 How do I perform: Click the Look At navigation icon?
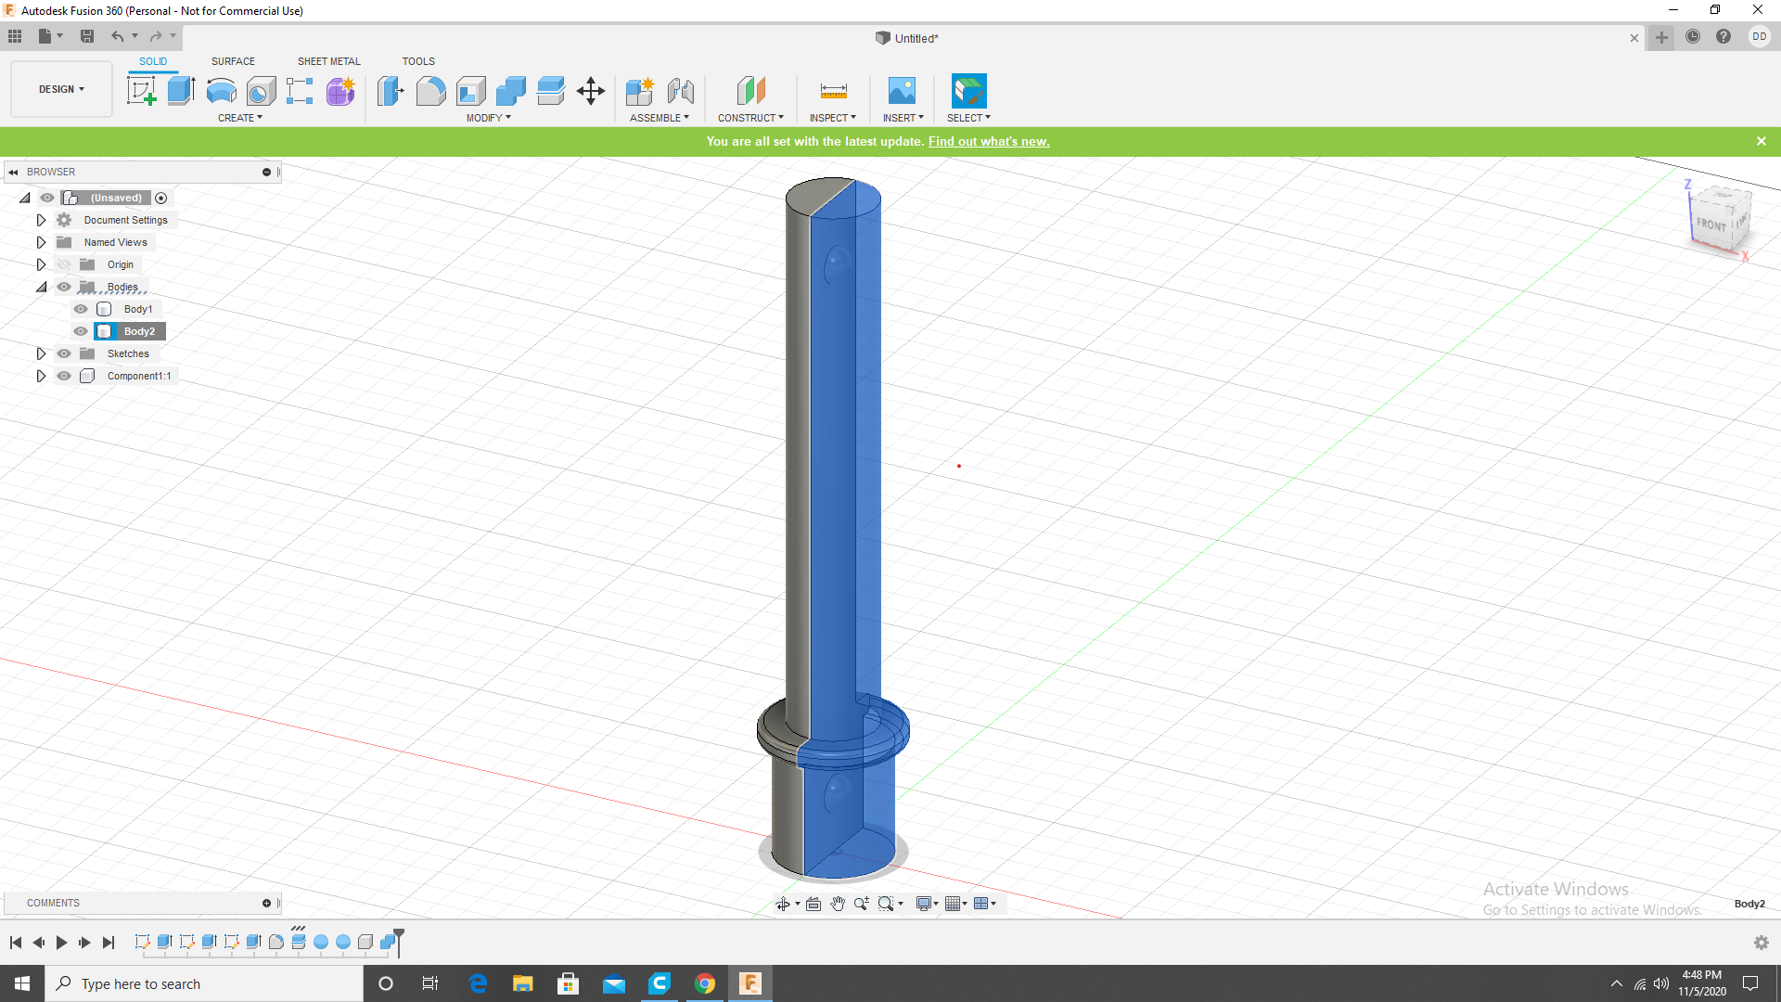[814, 904]
